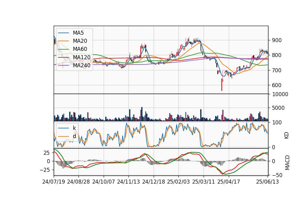Click the 25/04/17 date label

pos(229,182)
